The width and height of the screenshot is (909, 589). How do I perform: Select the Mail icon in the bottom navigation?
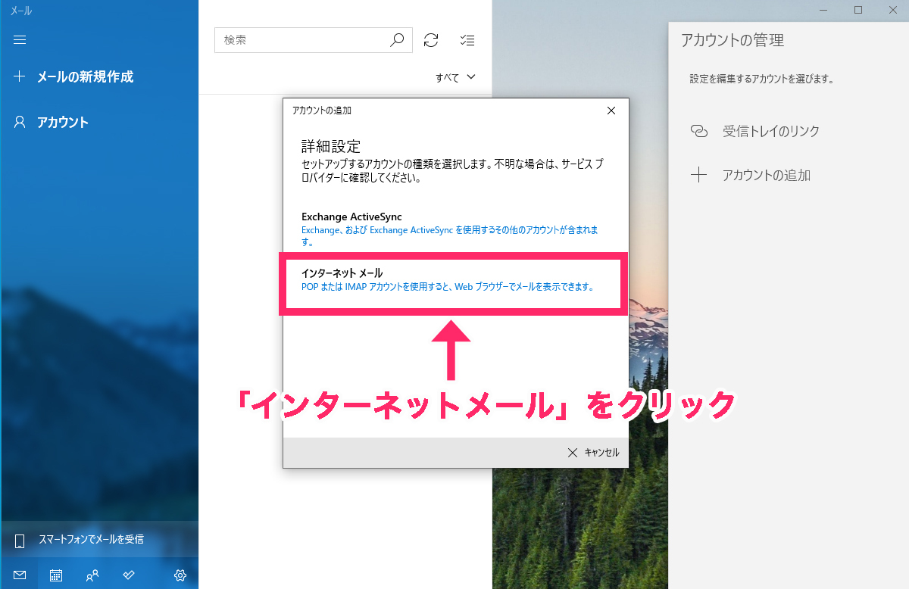(x=19, y=575)
